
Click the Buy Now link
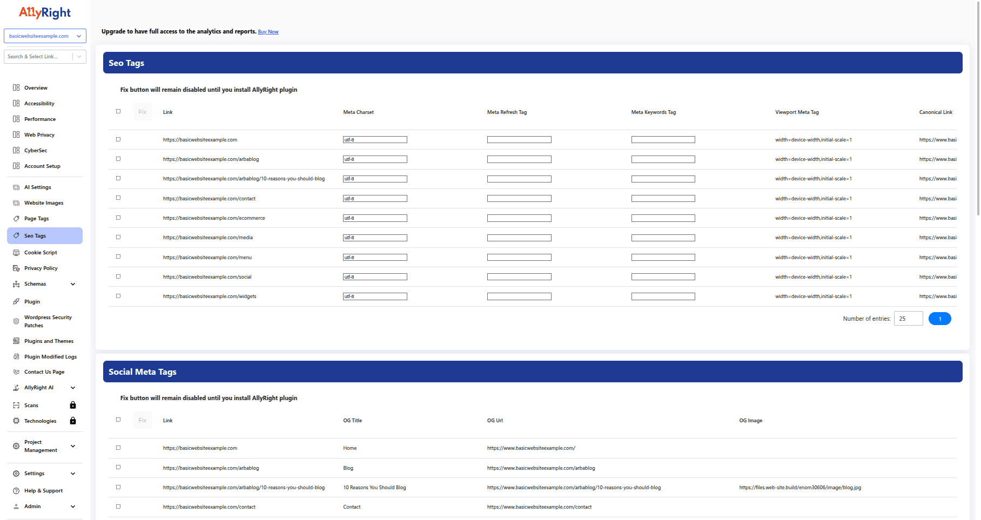pyautogui.click(x=268, y=31)
